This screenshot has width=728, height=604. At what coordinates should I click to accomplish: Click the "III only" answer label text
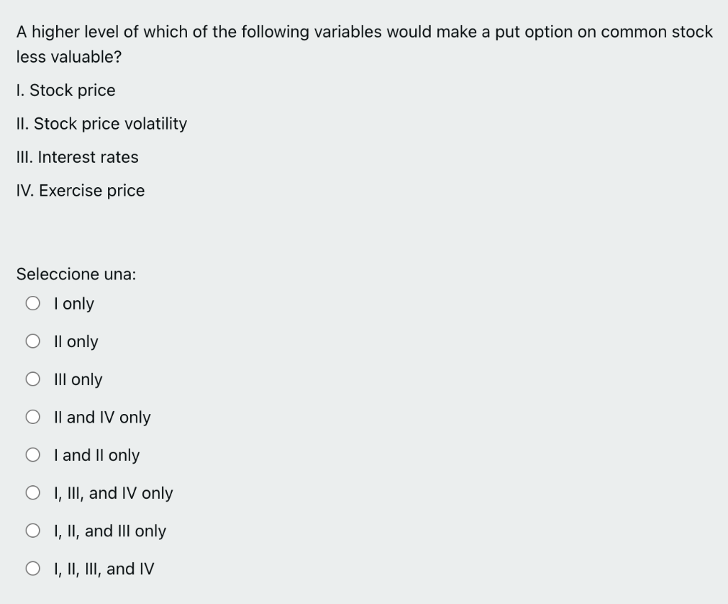(x=78, y=379)
